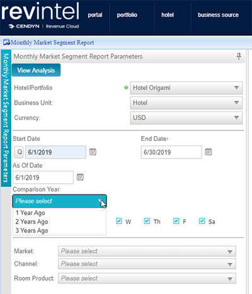This screenshot has width=252, height=294.
Task: Open business source in top navigation
Action: point(218,15)
